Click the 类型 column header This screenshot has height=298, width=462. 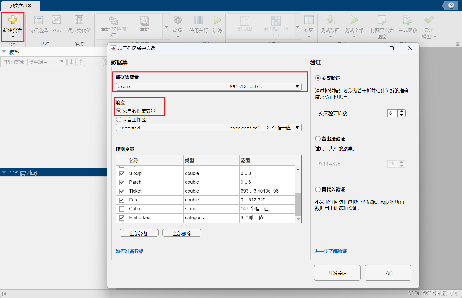tap(211, 161)
